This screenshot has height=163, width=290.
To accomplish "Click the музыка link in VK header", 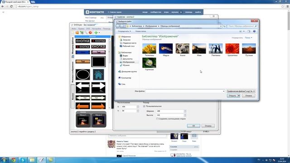I will point(175,12).
